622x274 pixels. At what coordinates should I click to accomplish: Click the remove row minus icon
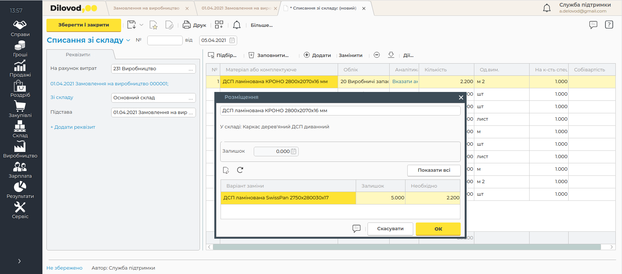[x=377, y=55]
